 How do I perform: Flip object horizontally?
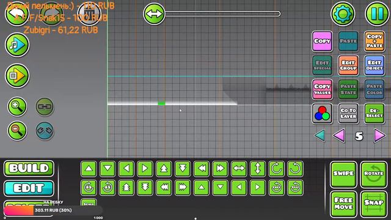click(x=239, y=169)
